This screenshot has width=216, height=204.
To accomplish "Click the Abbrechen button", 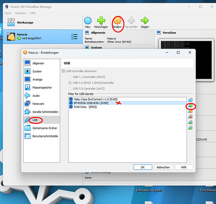I will (163, 167).
